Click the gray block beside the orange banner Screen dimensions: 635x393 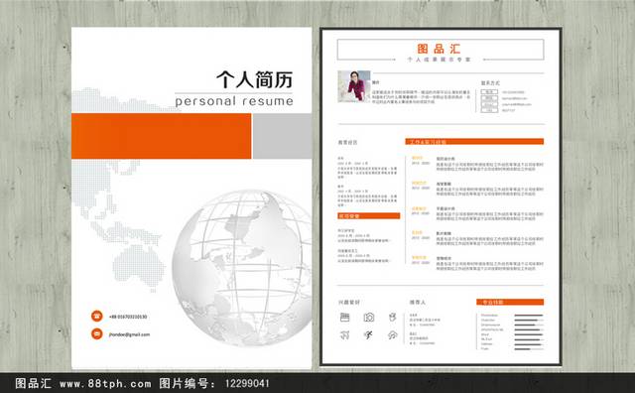pos(282,136)
